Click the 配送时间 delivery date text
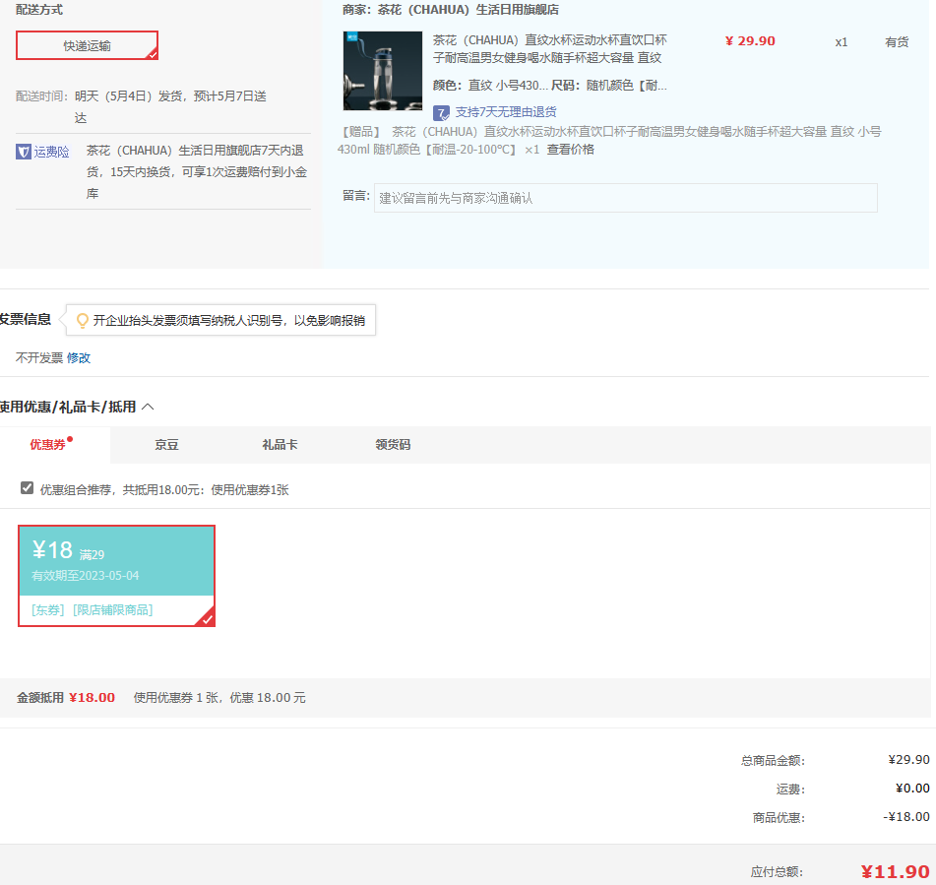This screenshot has height=885, width=936. coord(170,106)
